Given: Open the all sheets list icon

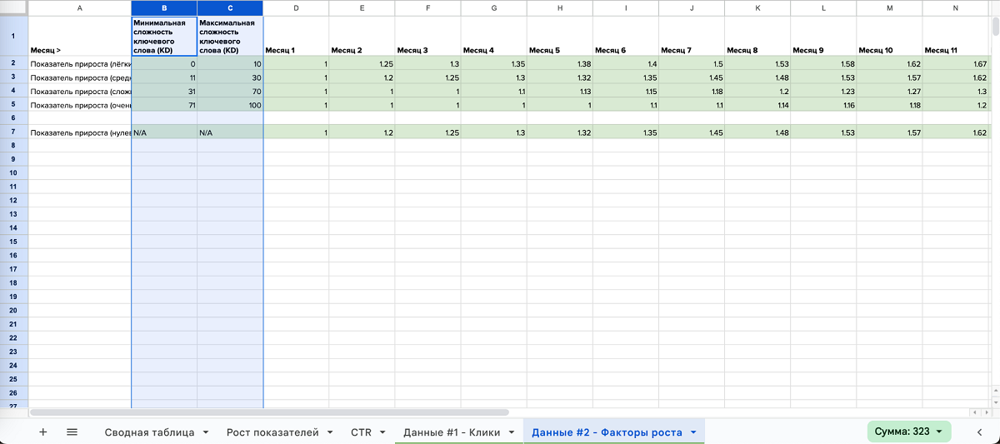Looking at the screenshot, I should [72, 432].
